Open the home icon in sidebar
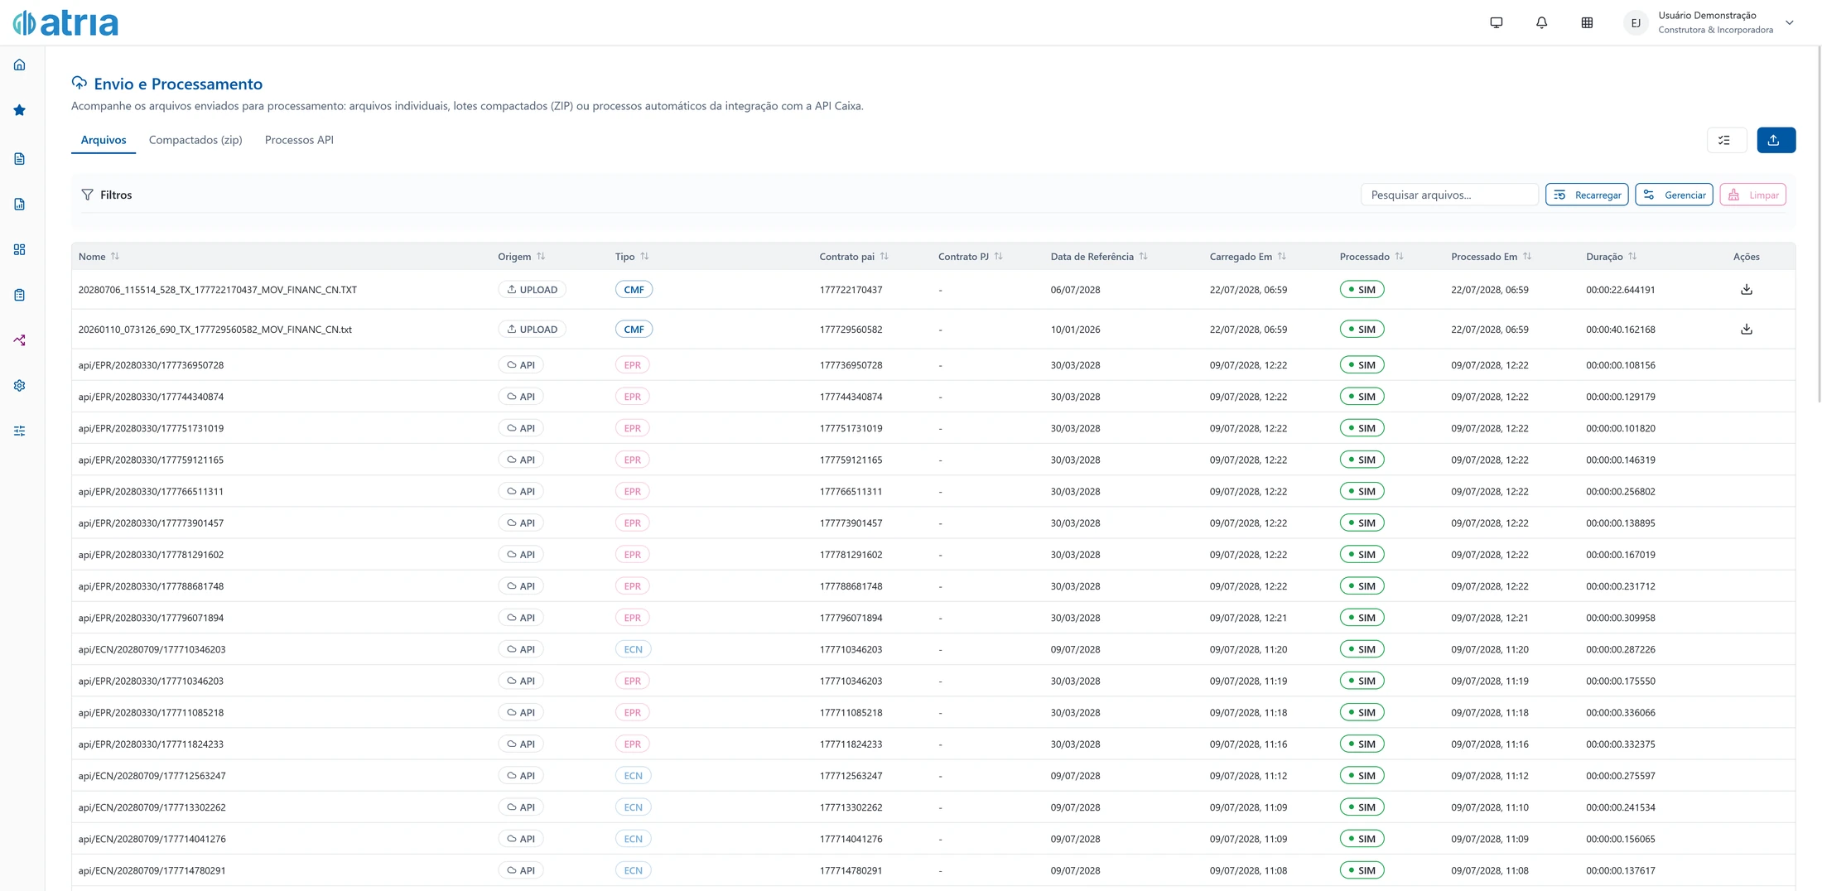The width and height of the screenshot is (1822, 891). (x=20, y=65)
